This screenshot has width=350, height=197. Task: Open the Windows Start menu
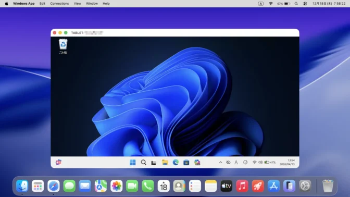click(x=133, y=163)
